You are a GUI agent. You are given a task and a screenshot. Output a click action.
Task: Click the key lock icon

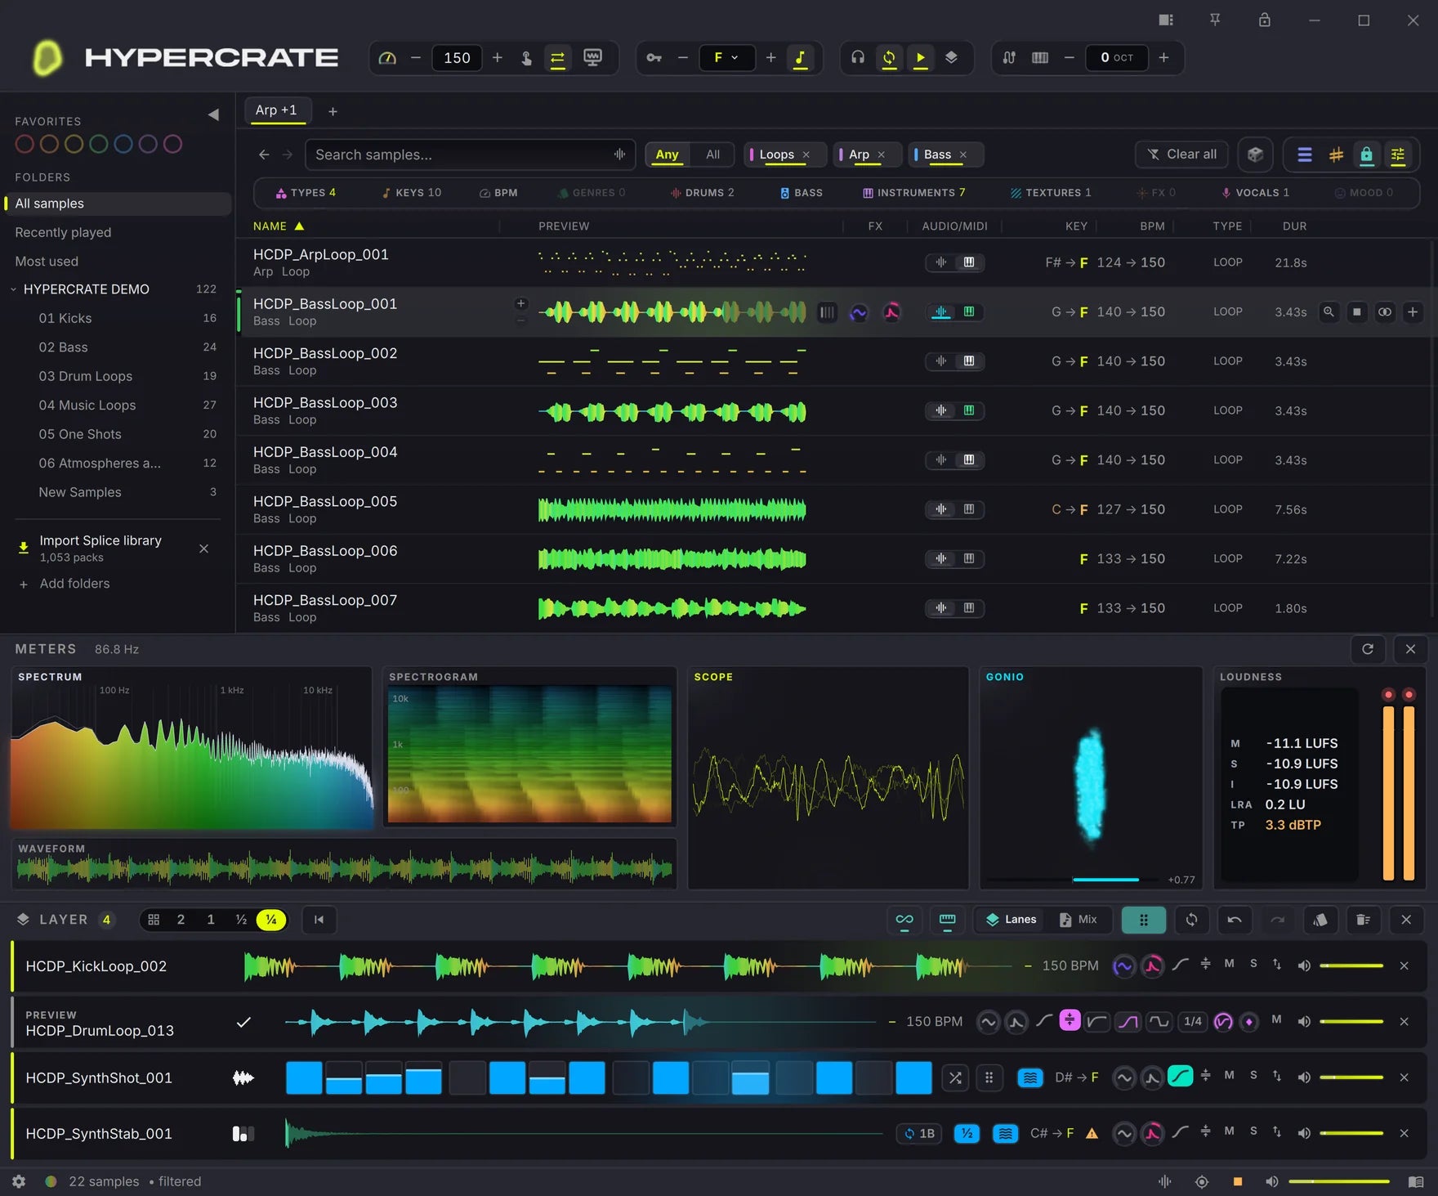pyautogui.click(x=654, y=58)
